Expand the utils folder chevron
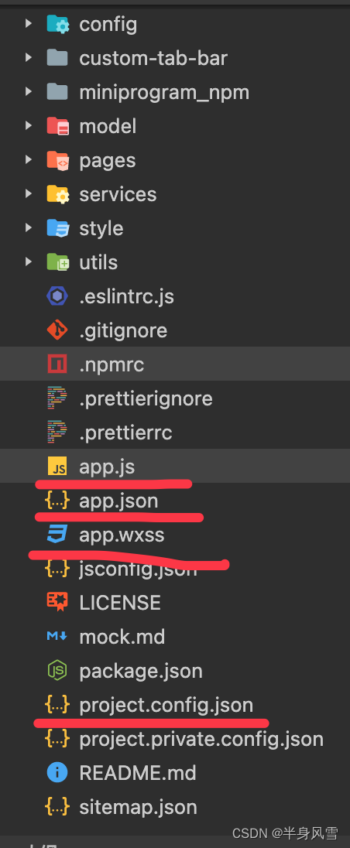Screen dimensions: 350x848 click(x=28, y=262)
